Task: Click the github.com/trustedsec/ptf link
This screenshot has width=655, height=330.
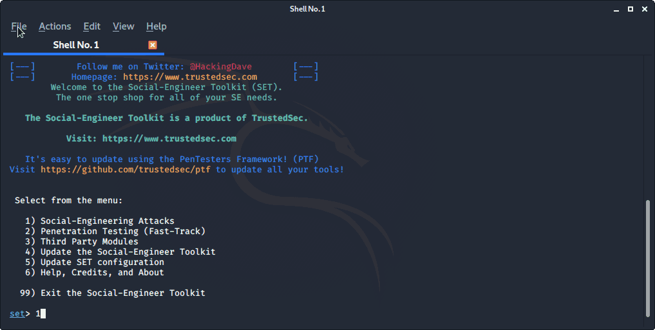Action: pos(126,169)
